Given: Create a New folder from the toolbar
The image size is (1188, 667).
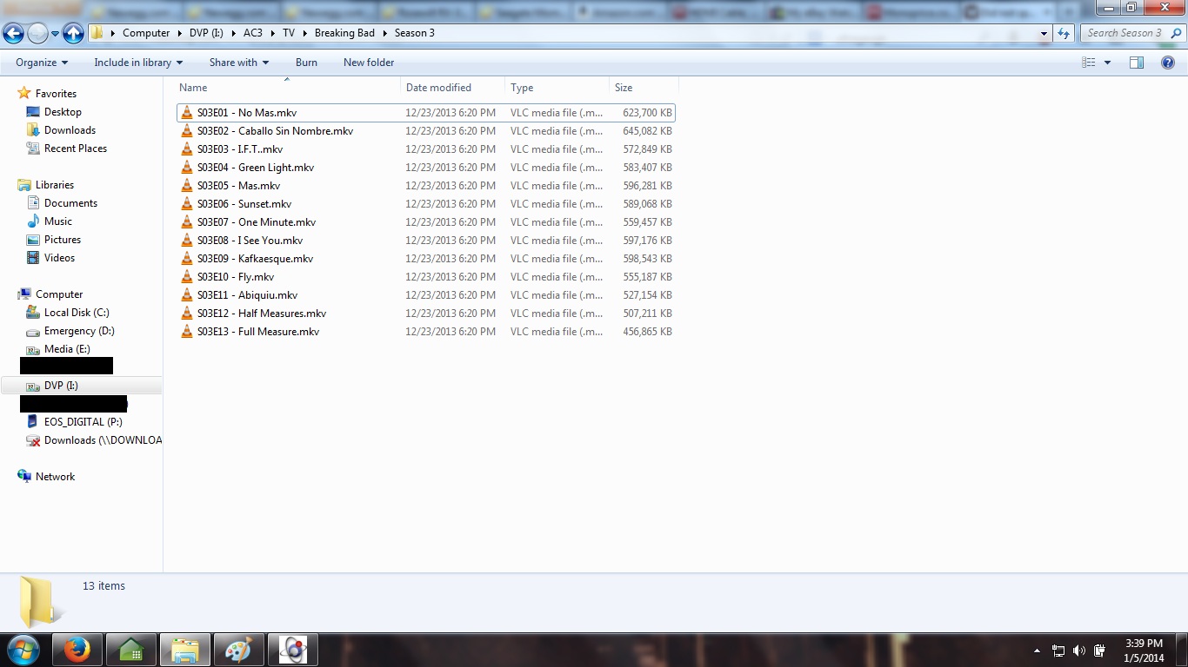Looking at the screenshot, I should (369, 63).
